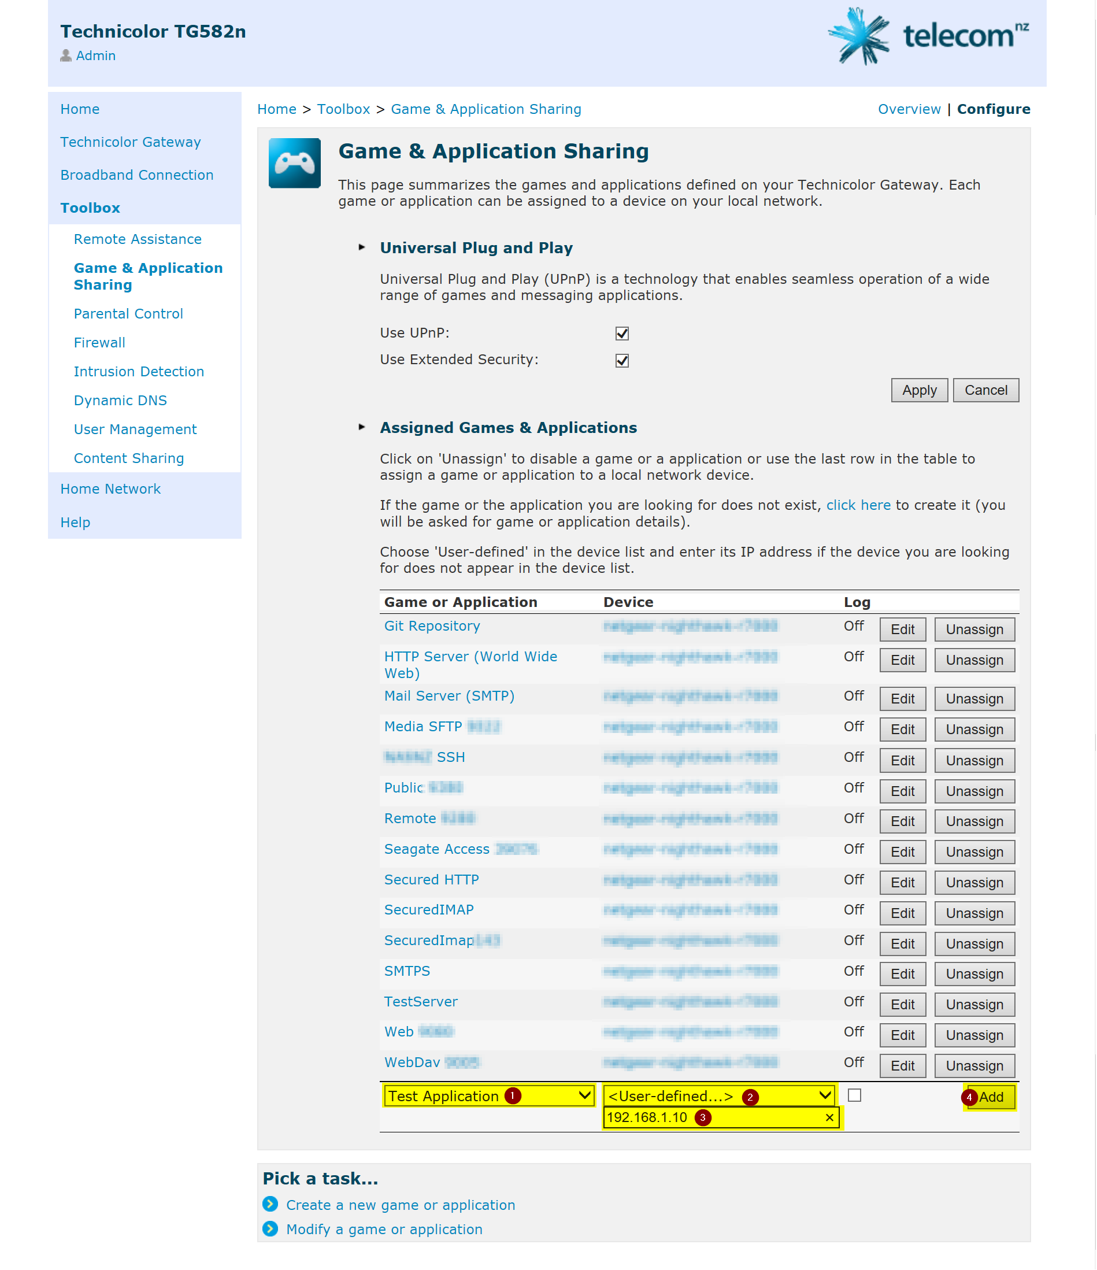Click arrow icon beside Create a new game
The width and height of the screenshot is (1097, 1270).
point(270,1205)
